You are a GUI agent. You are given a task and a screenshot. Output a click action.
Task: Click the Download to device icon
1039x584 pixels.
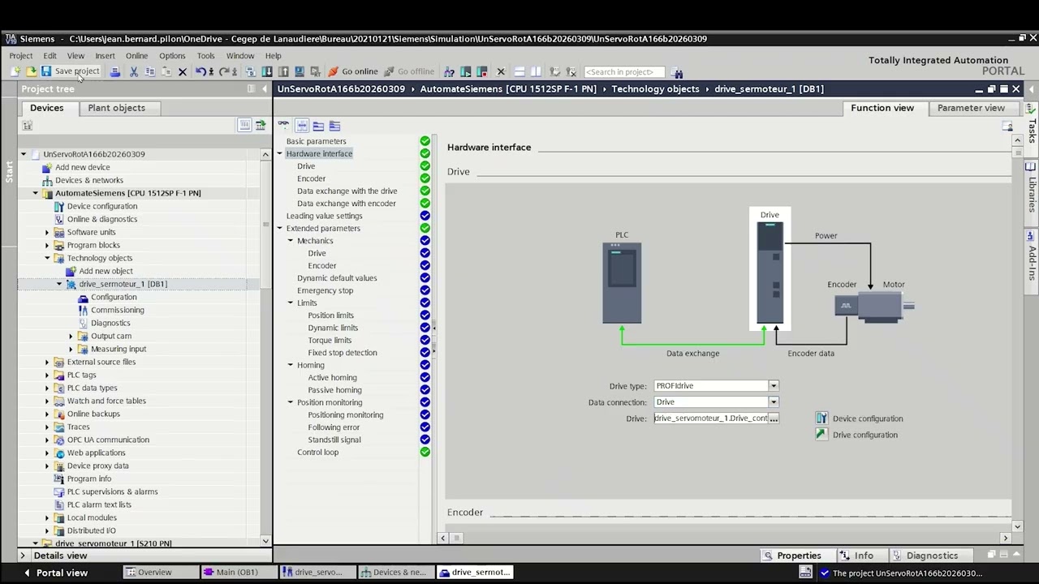coord(267,71)
